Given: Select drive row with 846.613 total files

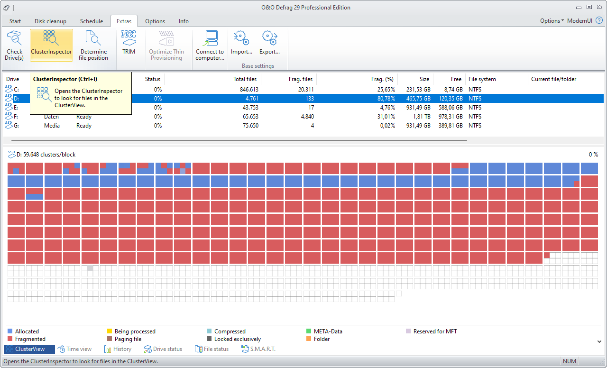Looking at the screenshot, I should [303, 89].
